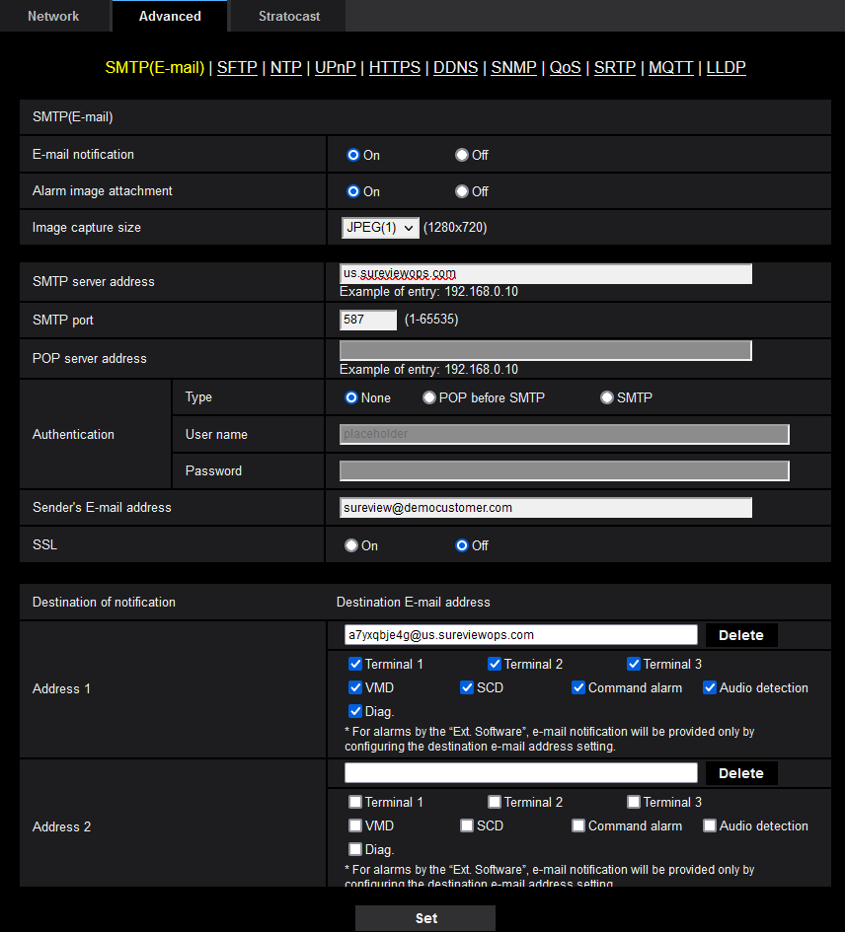Open DDNS settings link
This screenshot has height=932, width=845.
pos(455,68)
